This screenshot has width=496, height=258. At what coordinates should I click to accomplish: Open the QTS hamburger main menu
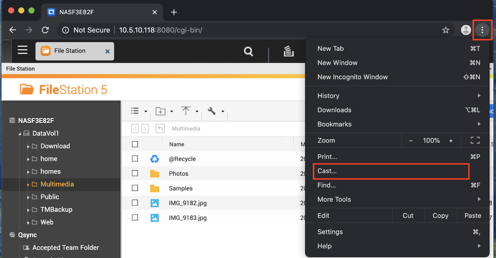coord(22,50)
